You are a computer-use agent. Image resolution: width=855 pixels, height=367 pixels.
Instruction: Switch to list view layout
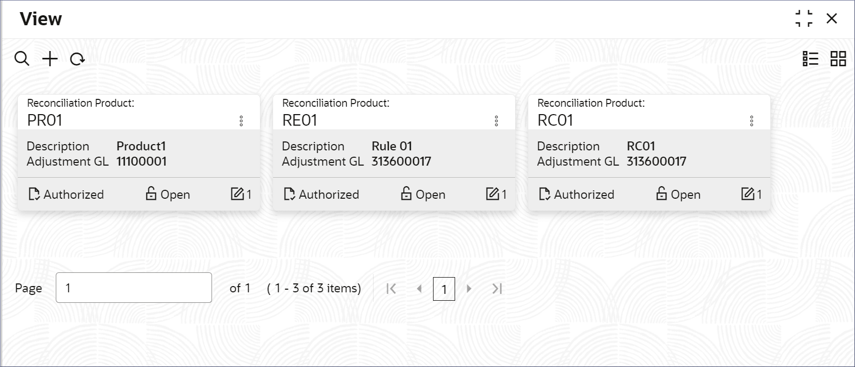tap(810, 58)
